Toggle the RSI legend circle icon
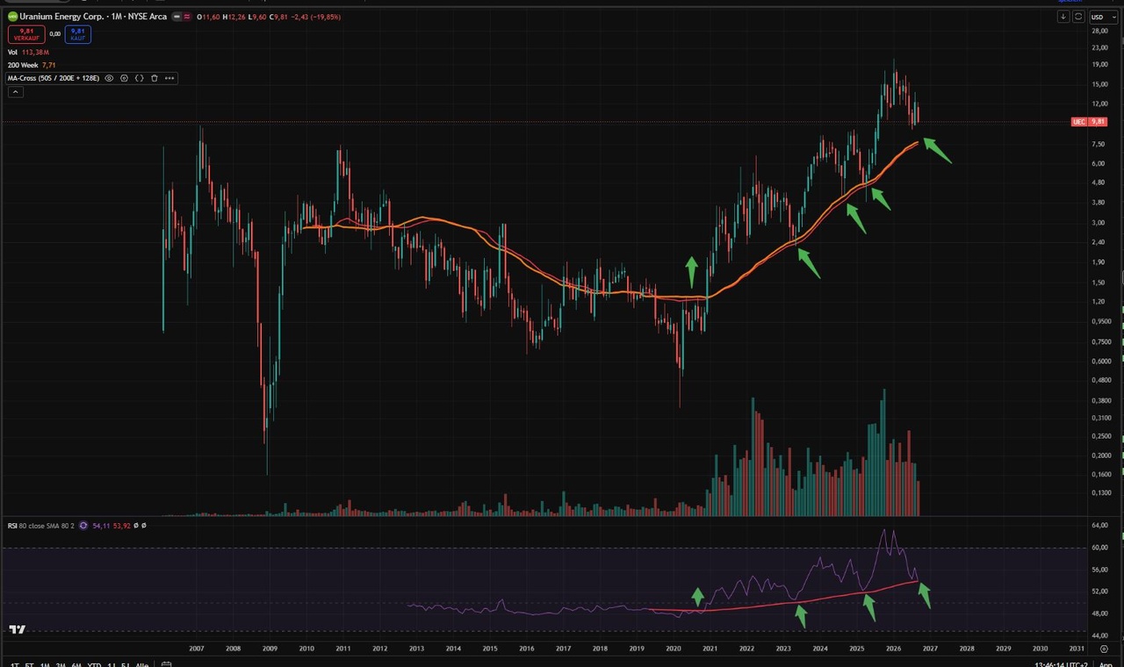The width and height of the screenshot is (1124, 667). 83,526
